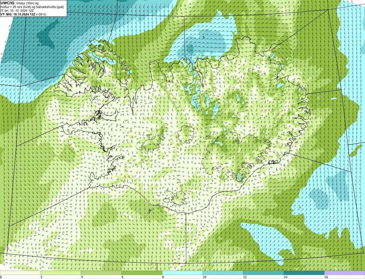Click the '6' label on the wind scale
The width and height of the screenshot is (365, 279).
click(123, 277)
